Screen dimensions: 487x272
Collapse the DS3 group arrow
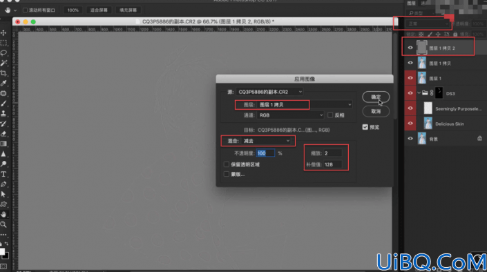click(x=419, y=93)
